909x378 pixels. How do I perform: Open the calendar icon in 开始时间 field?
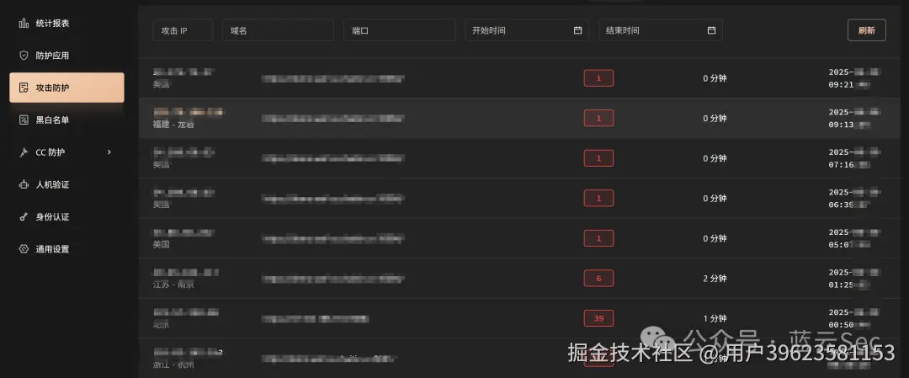tap(578, 30)
